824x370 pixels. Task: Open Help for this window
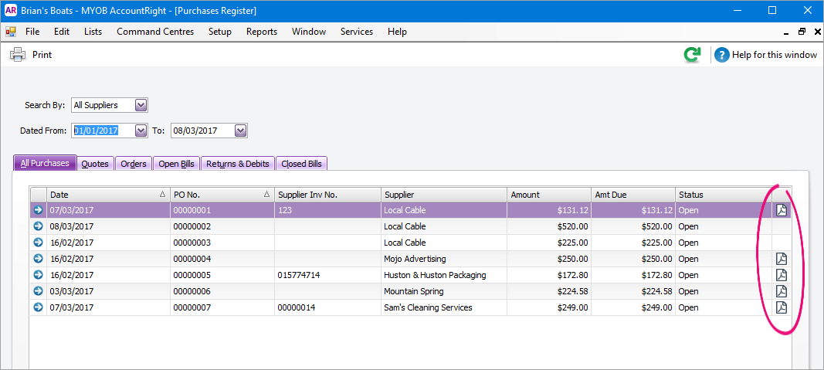coord(765,55)
